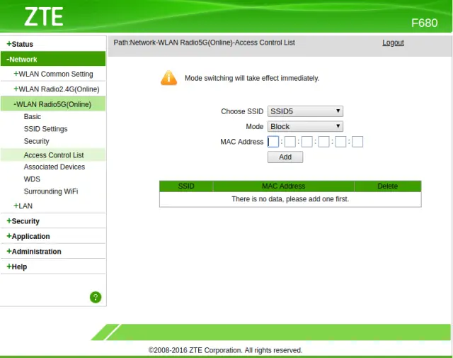Open SSID Settings page
Viewport: 453px width, 358px height.
click(45, 129)
